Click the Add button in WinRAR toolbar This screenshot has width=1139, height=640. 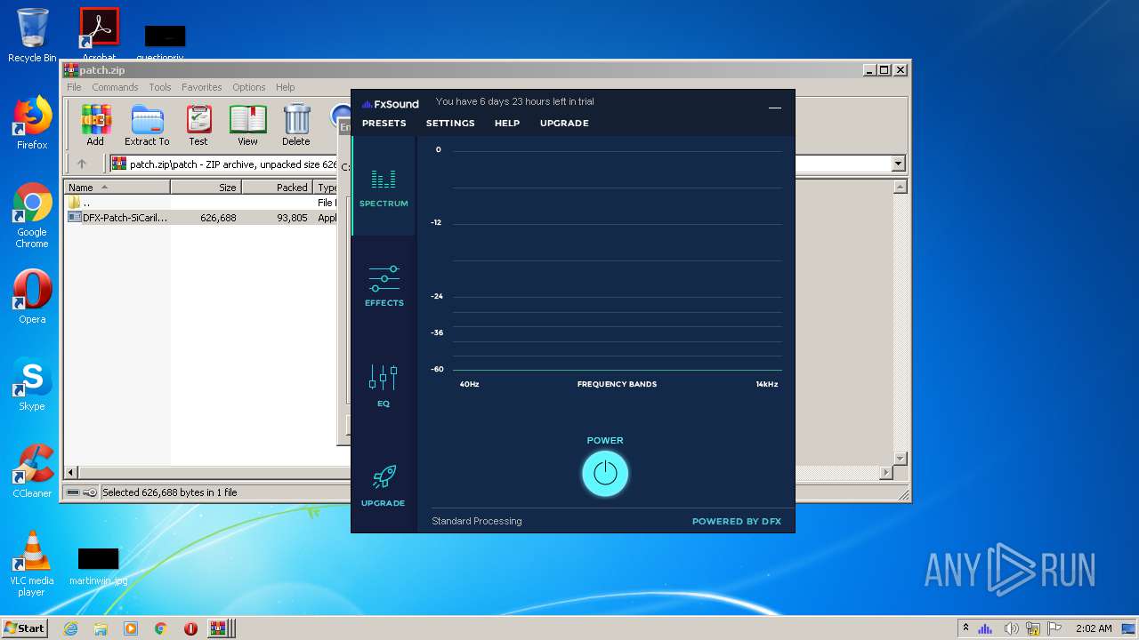pyautogui.click(x=95, y=124)
